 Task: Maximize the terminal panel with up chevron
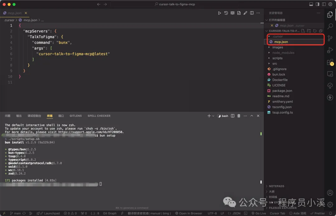(252, 116)
